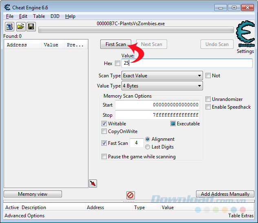The height and width of the screenshot is (223, 258).
Task: Click the Type column header in table
Action: [x=146, y=208]
